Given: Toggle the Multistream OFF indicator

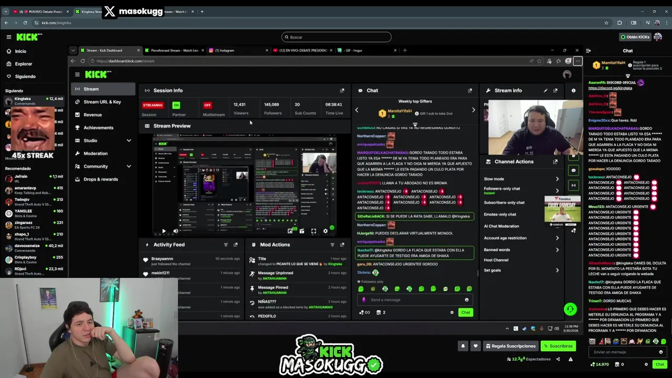Looking at the screenshot, I should tap(207, 105).
